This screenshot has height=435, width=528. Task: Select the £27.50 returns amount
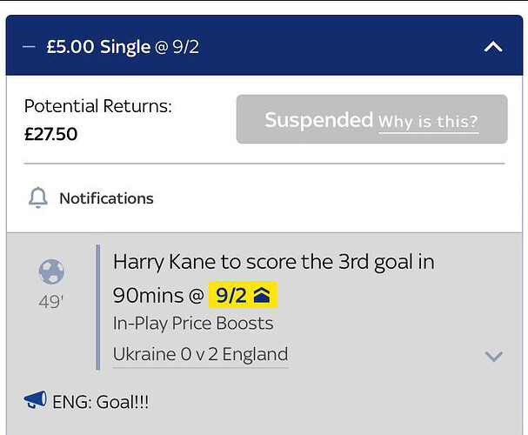51,135
